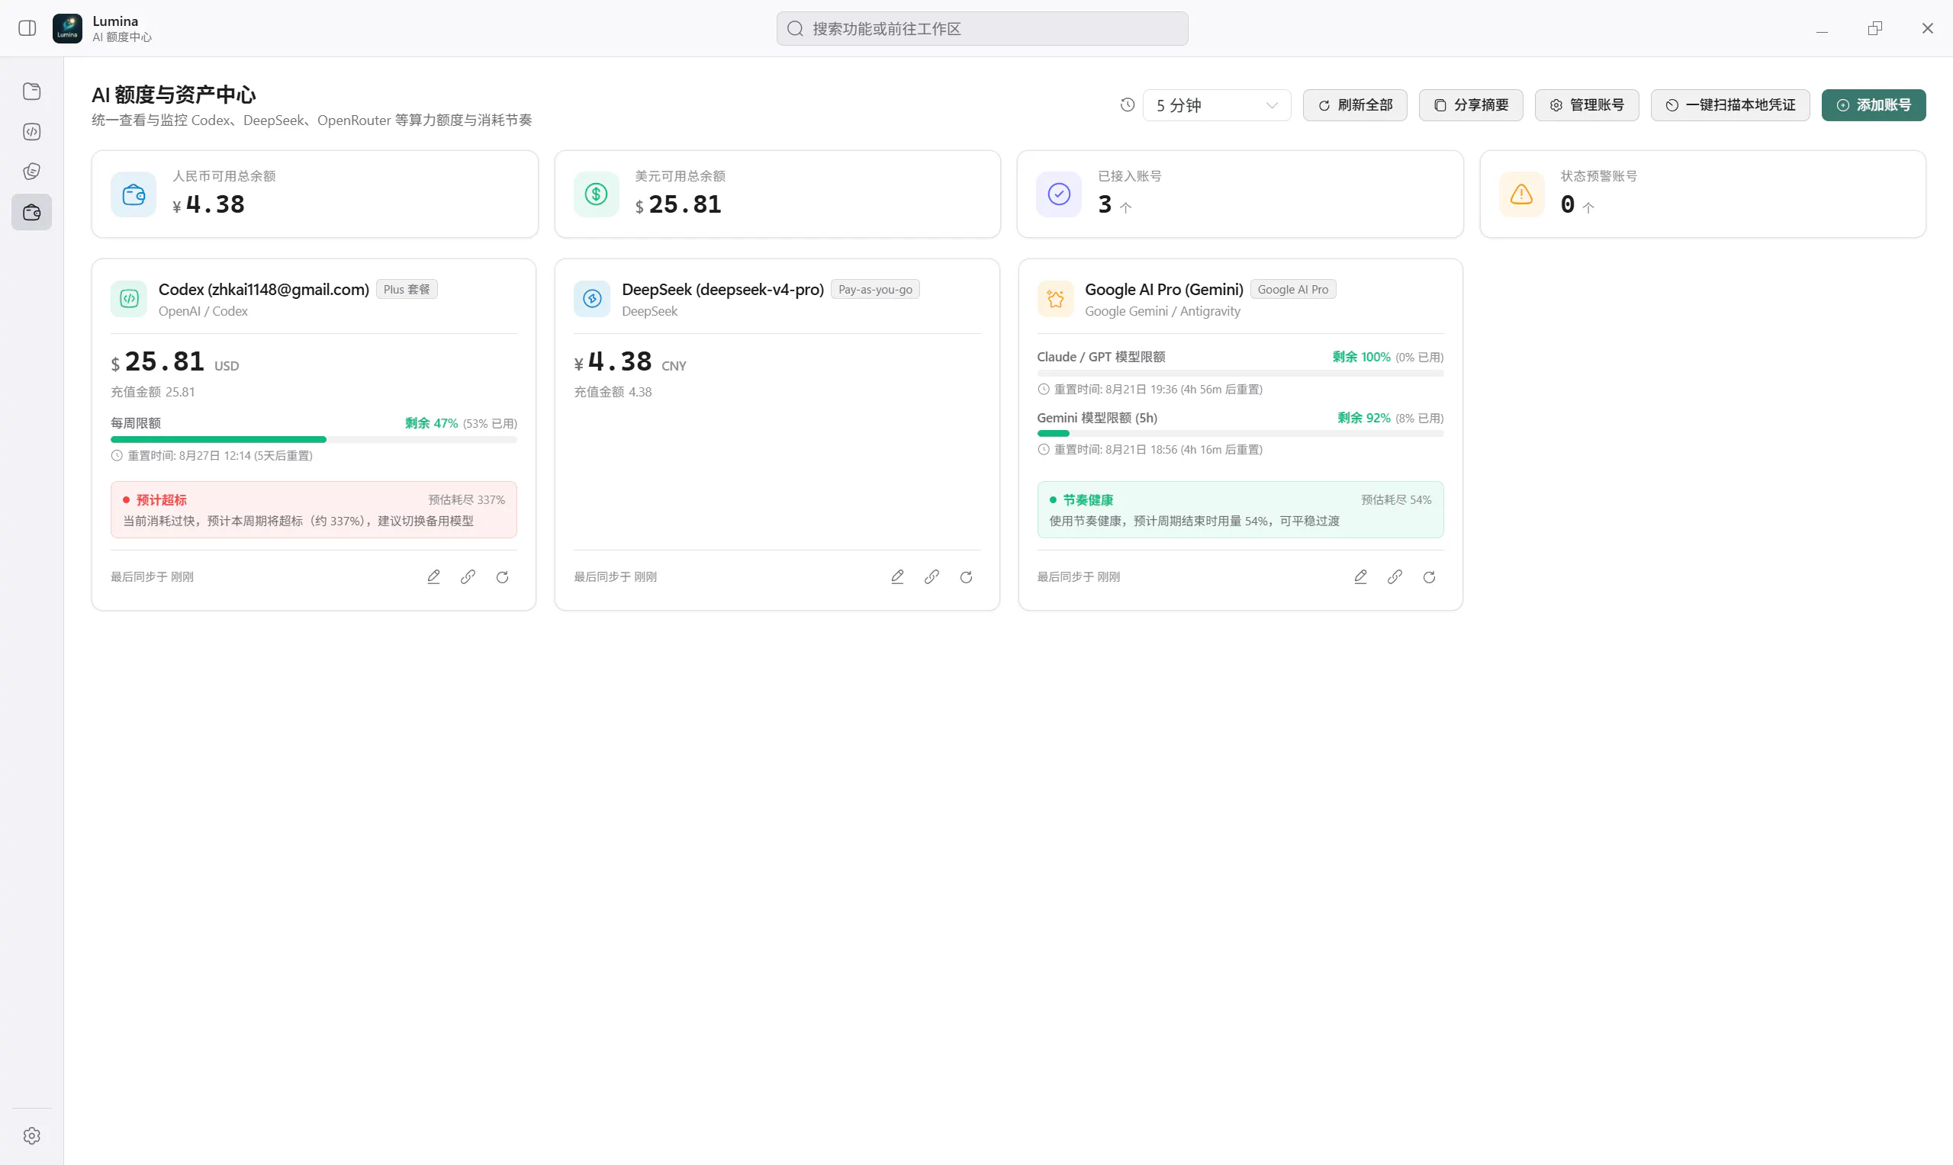
Task: Click the green 添加账号 button
Action: [x=1873, y=105]
